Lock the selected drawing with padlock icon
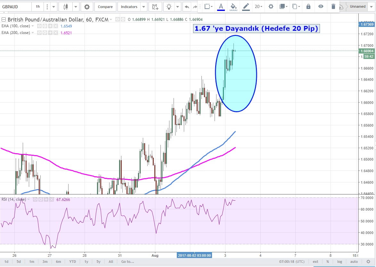The image size is (376, 267). tap(308, 6)
